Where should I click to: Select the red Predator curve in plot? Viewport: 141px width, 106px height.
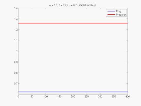click(73, 23)
